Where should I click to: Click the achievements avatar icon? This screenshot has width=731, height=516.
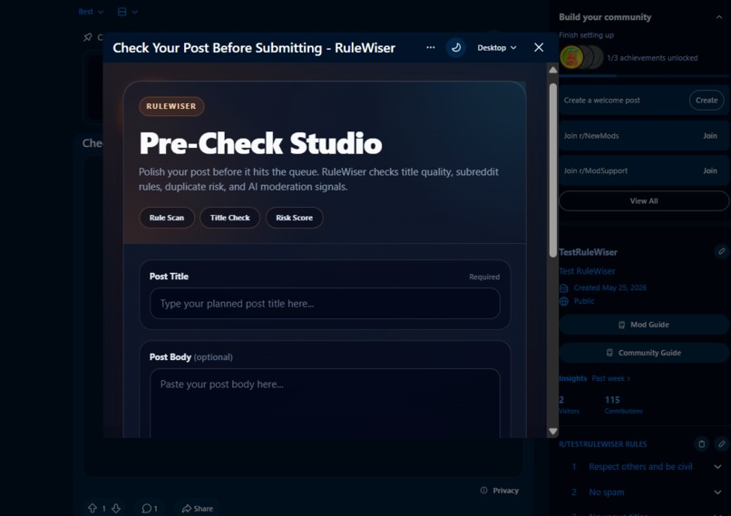(571, 57)
